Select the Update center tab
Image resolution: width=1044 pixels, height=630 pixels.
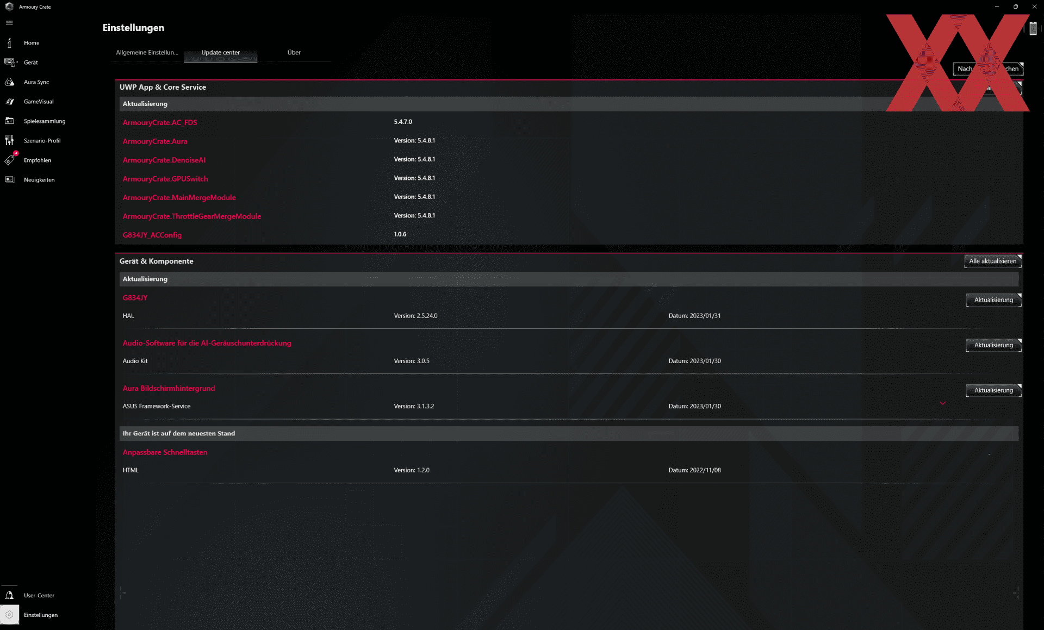220,53
